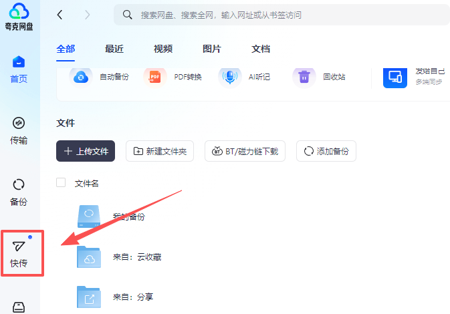Click the AI听记 label
This screenshot has height=314, width=450.
coord(259,77)
